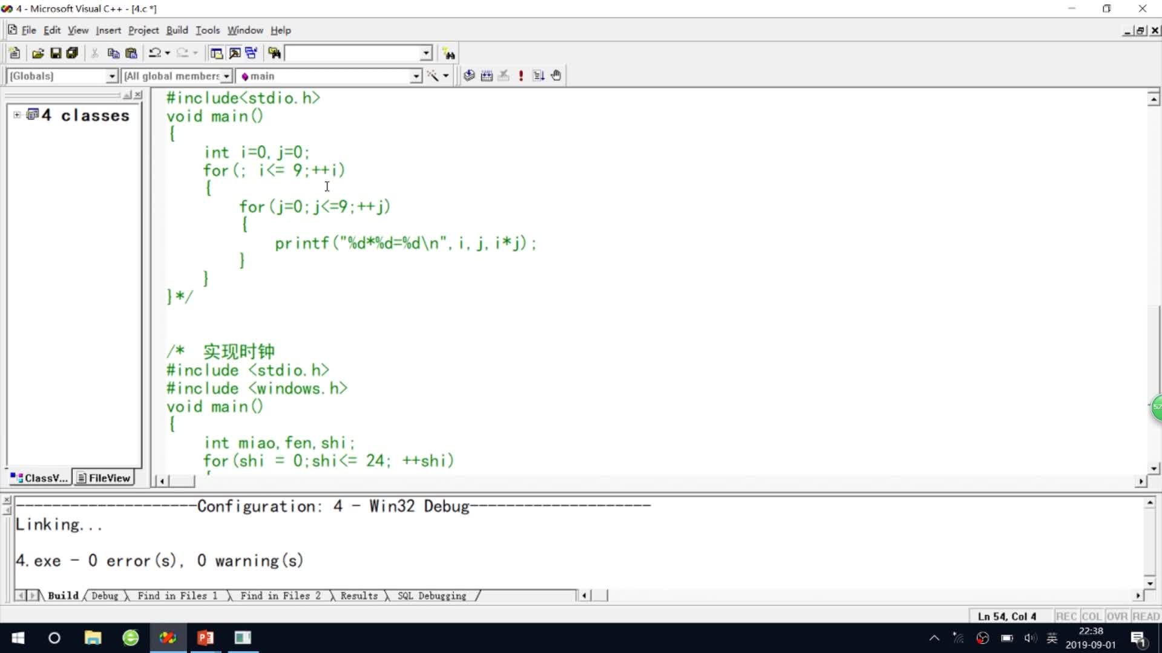Click the Save All toolbar icon
1162x653 pixels.
[73, 53]
